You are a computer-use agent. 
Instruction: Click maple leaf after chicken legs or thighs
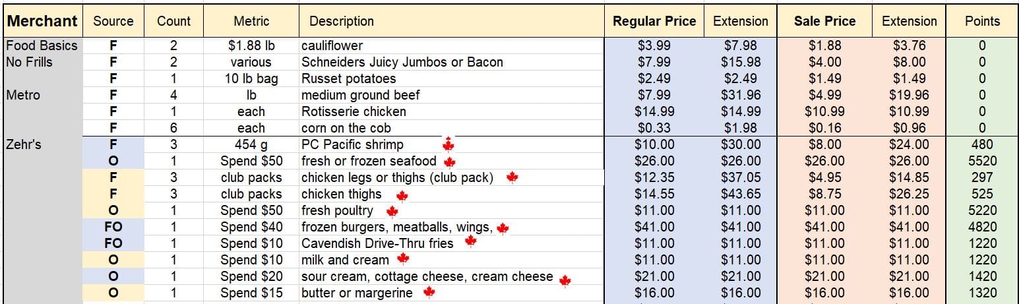click(x=512, y=177)
